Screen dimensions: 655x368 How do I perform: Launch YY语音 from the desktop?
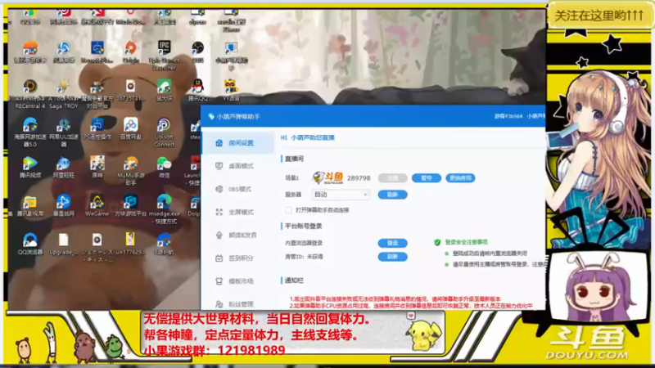point(231,90)
